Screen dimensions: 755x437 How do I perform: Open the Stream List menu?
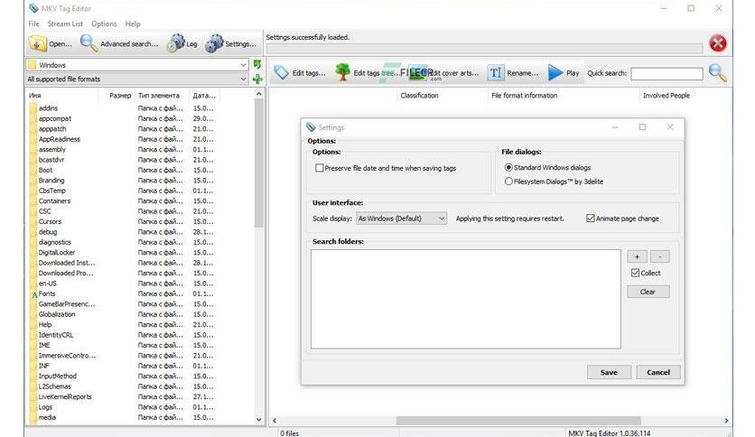[65, 23]
